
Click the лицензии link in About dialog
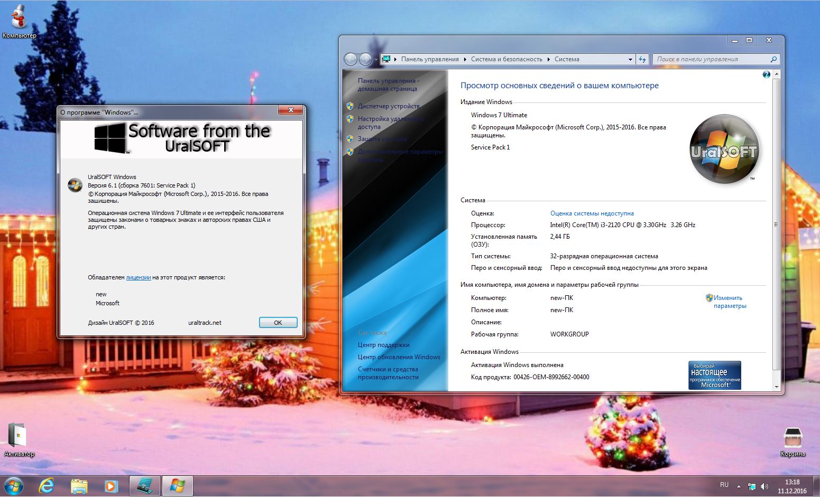tap(139, 277)
